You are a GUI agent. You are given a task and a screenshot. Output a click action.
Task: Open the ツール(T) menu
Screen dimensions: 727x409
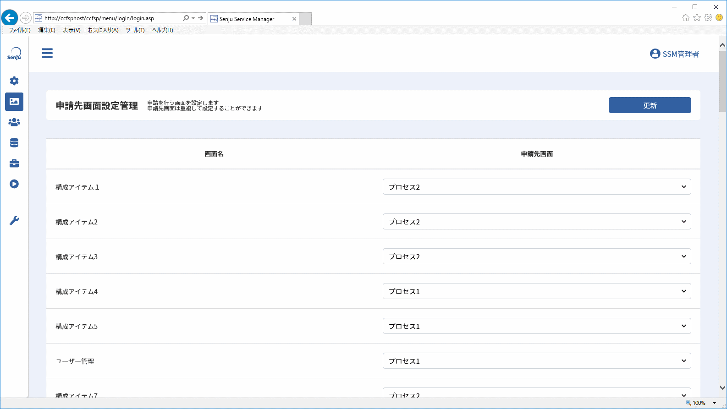click(135, 30)
